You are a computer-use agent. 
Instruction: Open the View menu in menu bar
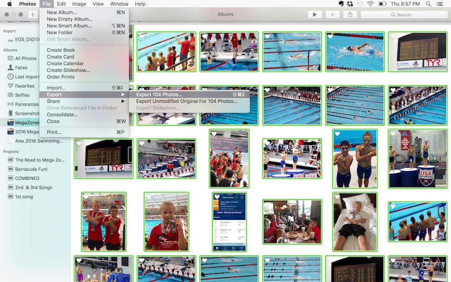pos(98,4)
